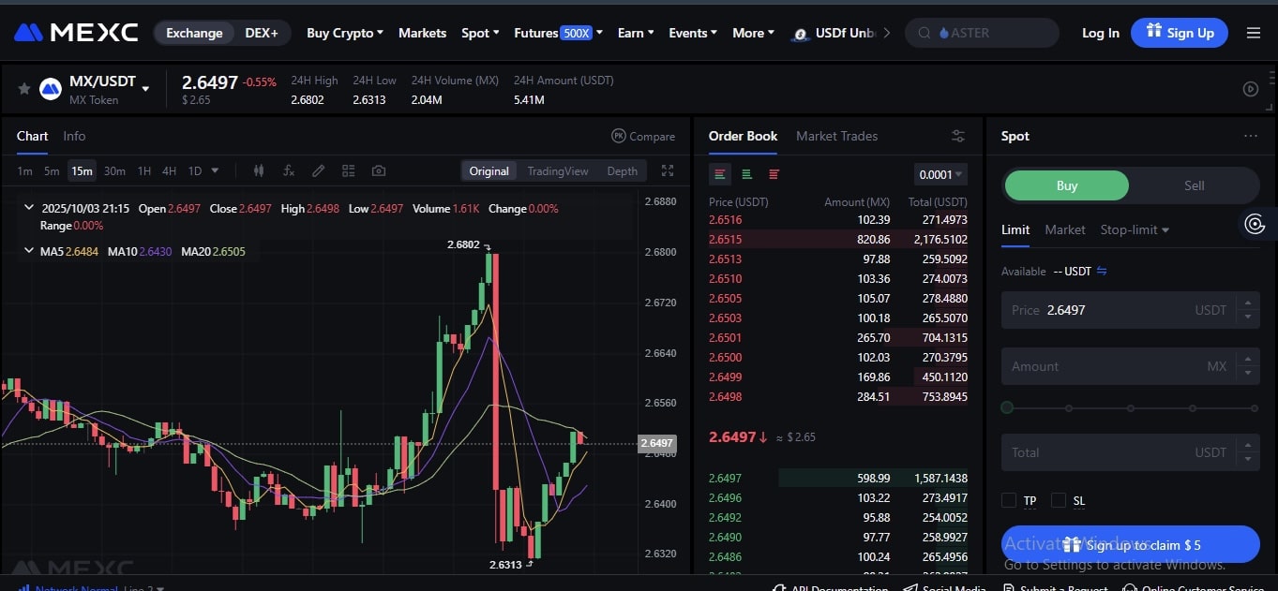Select the indicators (fx) icon
Viewport: 1278px width, 591px height.
tap(288, 170)
